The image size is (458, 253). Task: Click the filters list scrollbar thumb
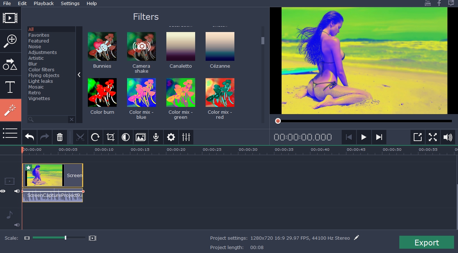(263, 41)
